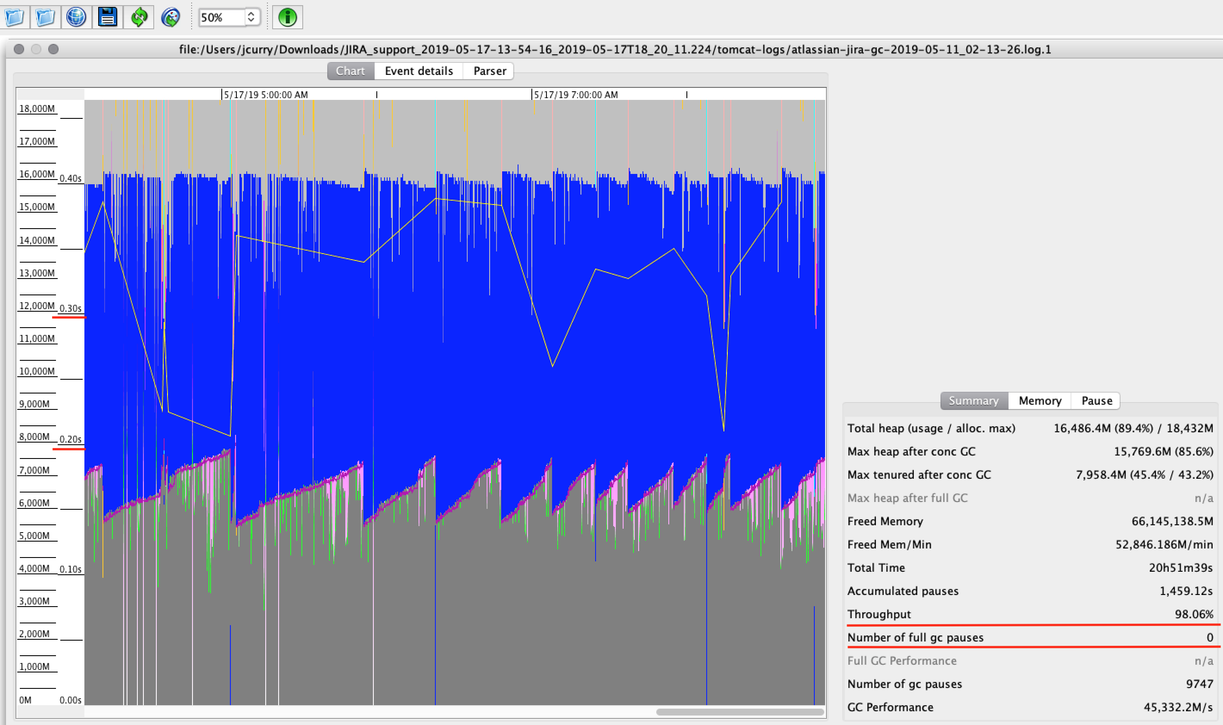Screen dimensions: 1223x725
Task: Click the "Full GC Performance" label
Action: click(x=901, y=660)
